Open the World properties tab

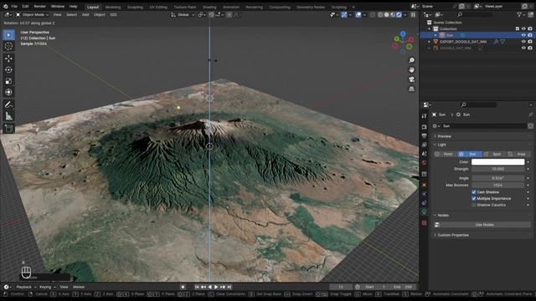coord(425,163)
